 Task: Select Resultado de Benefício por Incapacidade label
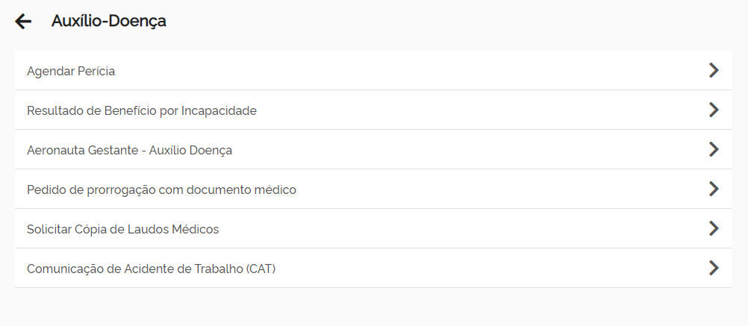point(142,110)
